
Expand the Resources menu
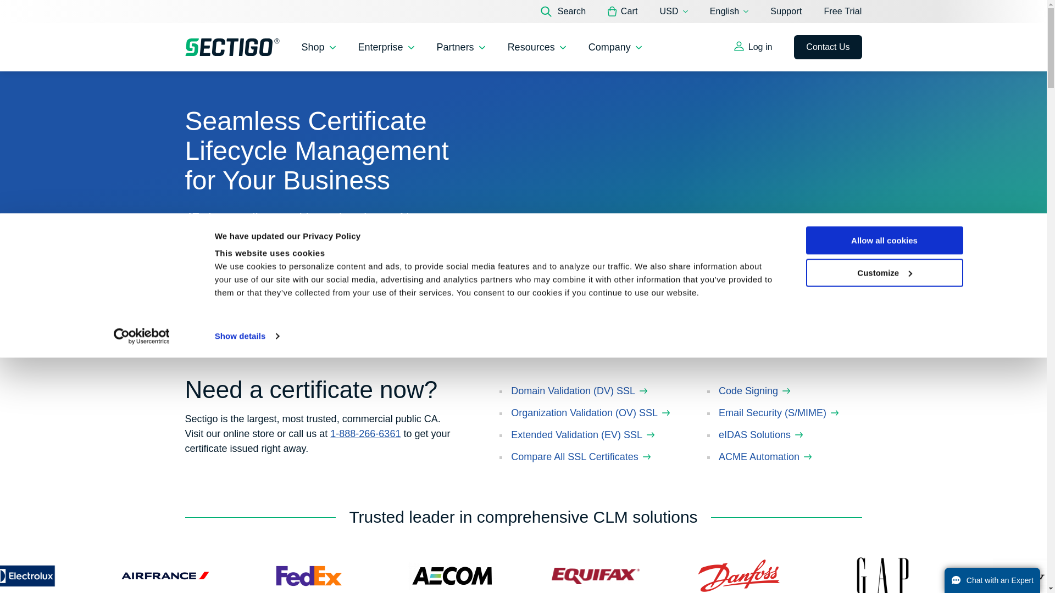[537, 47]
